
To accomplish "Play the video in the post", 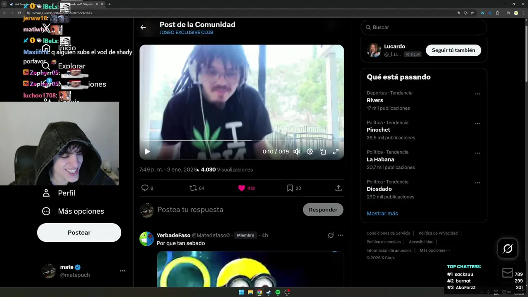I will pos(147,151).
